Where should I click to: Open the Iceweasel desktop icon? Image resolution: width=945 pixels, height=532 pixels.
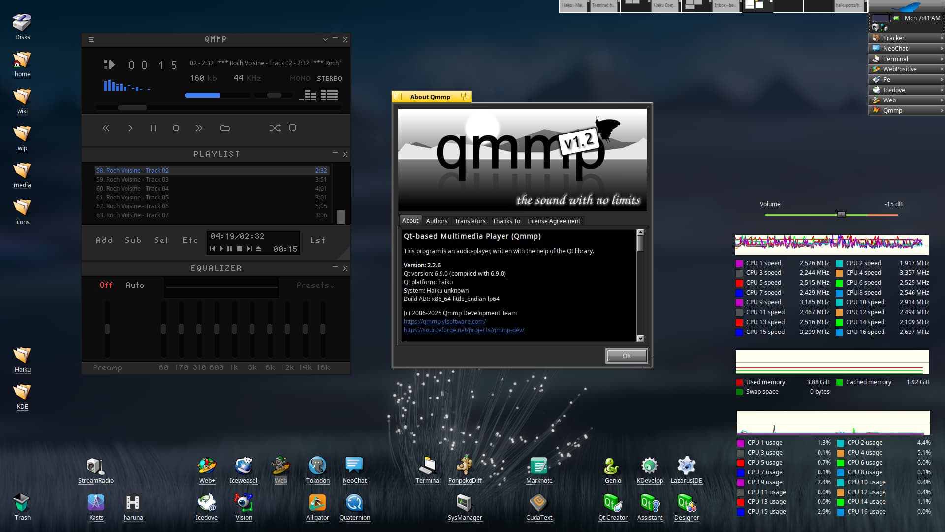pos(244,471)
